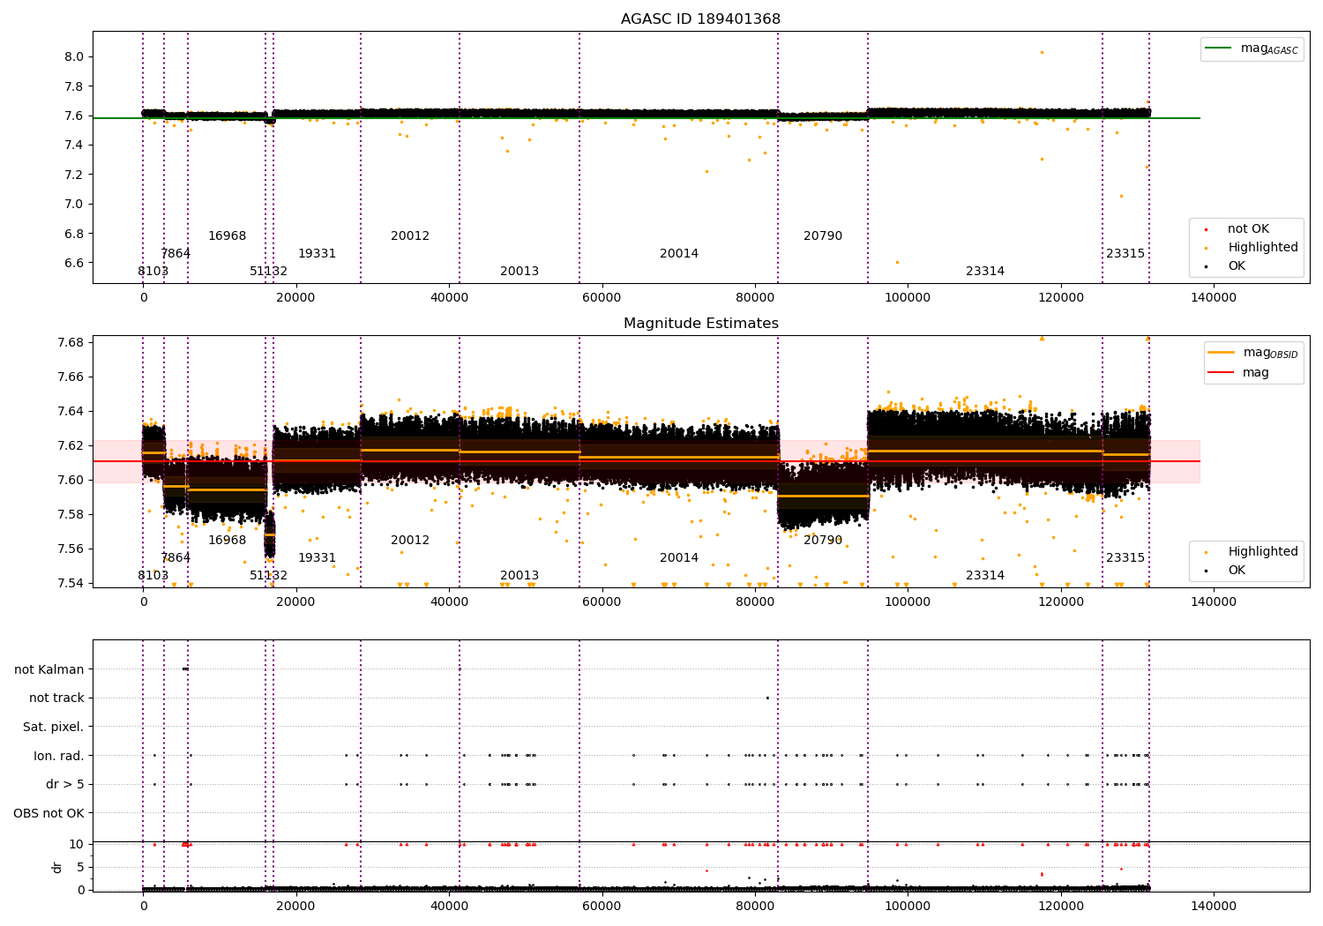Click y-axis tick 7.54
The image size is (1323, 926).
(70, 583)
